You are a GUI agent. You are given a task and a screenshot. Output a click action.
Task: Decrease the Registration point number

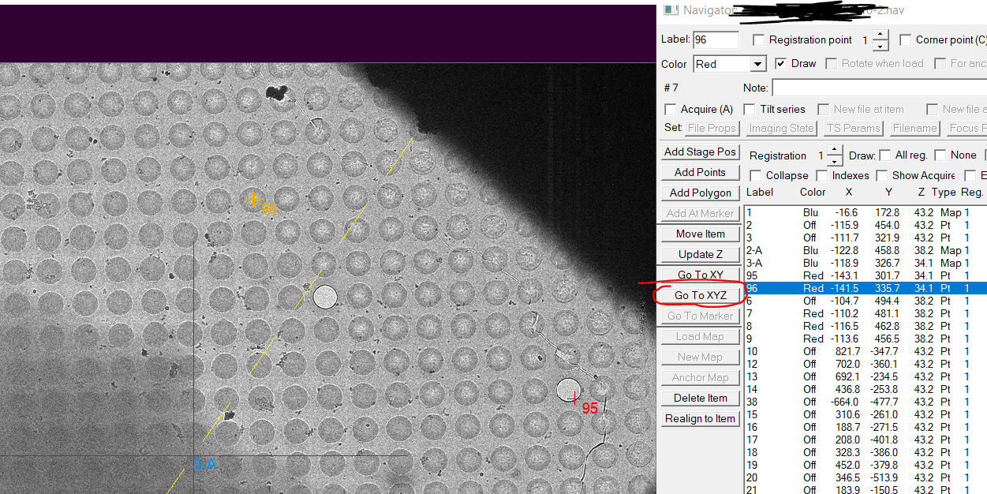coord(880,46)
